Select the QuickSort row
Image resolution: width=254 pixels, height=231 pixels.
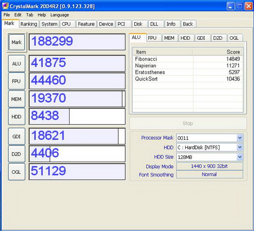tap(188, 79)
